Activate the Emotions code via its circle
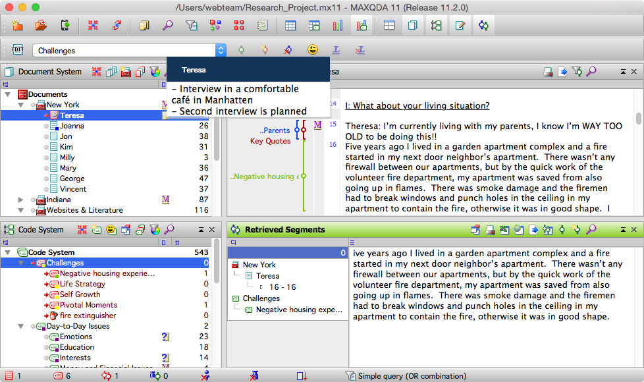This screenshot has height=382, width=644. 46,337
